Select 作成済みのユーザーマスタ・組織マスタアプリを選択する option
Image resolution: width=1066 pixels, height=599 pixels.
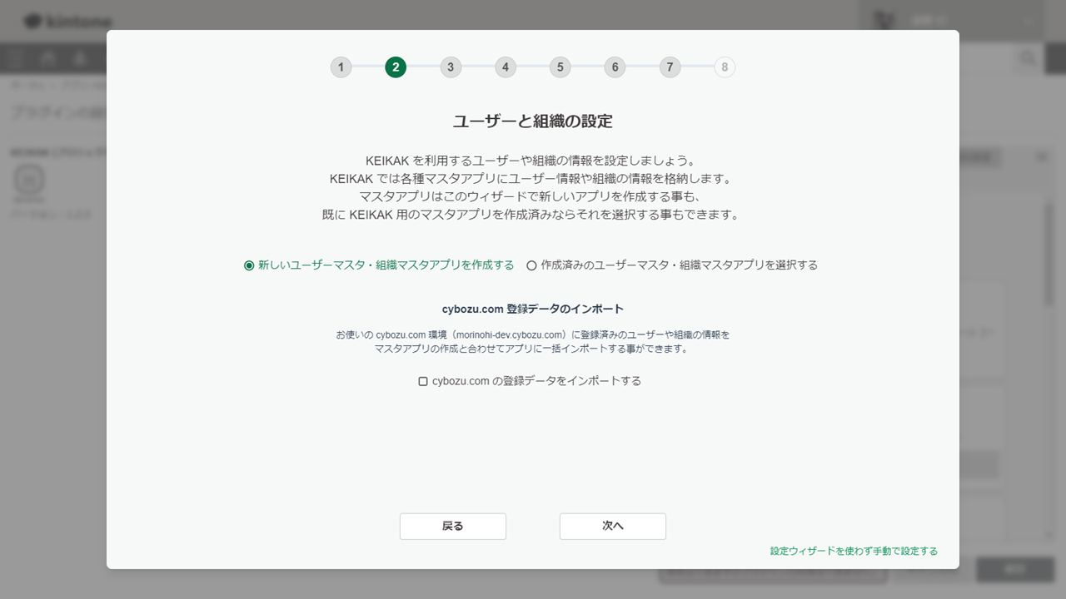(x=672, y=265)
